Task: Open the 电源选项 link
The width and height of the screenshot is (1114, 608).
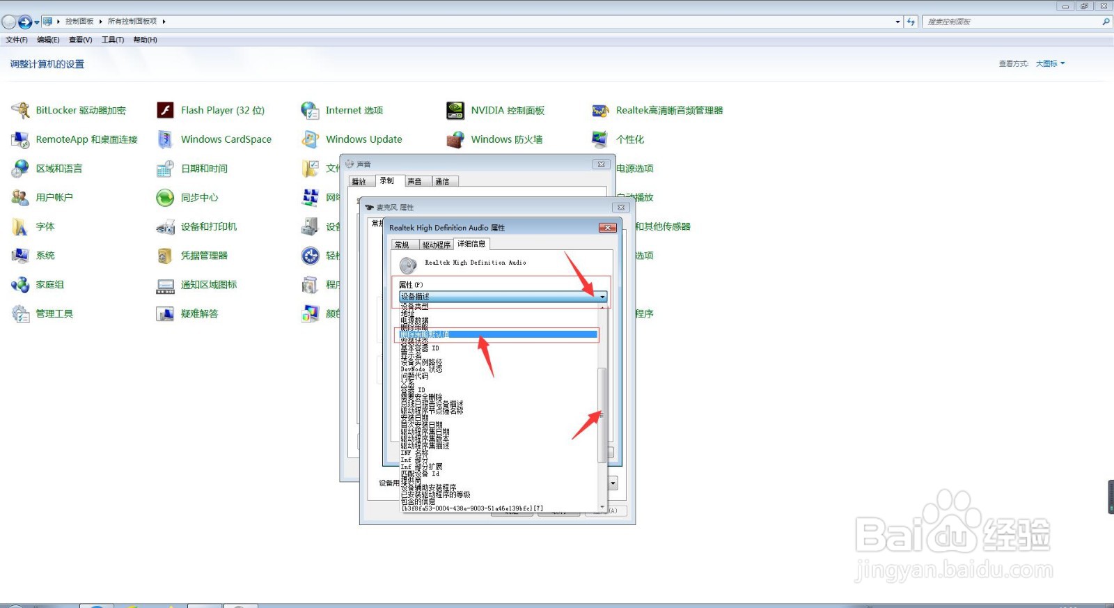Action: (635, 169)
